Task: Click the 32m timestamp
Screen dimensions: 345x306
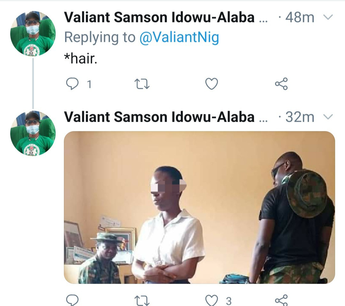Action: point(300,117)
